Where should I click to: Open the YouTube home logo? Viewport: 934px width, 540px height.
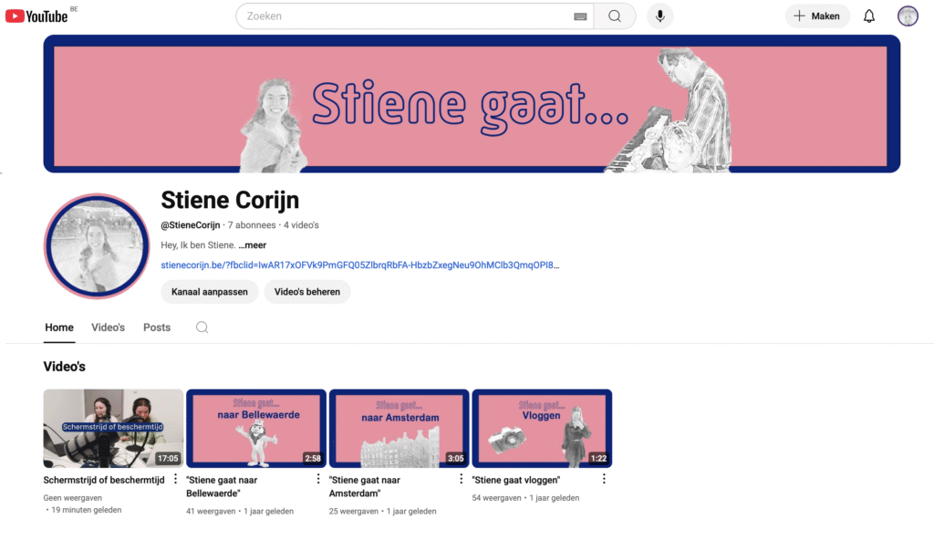(x=36, y=16)
